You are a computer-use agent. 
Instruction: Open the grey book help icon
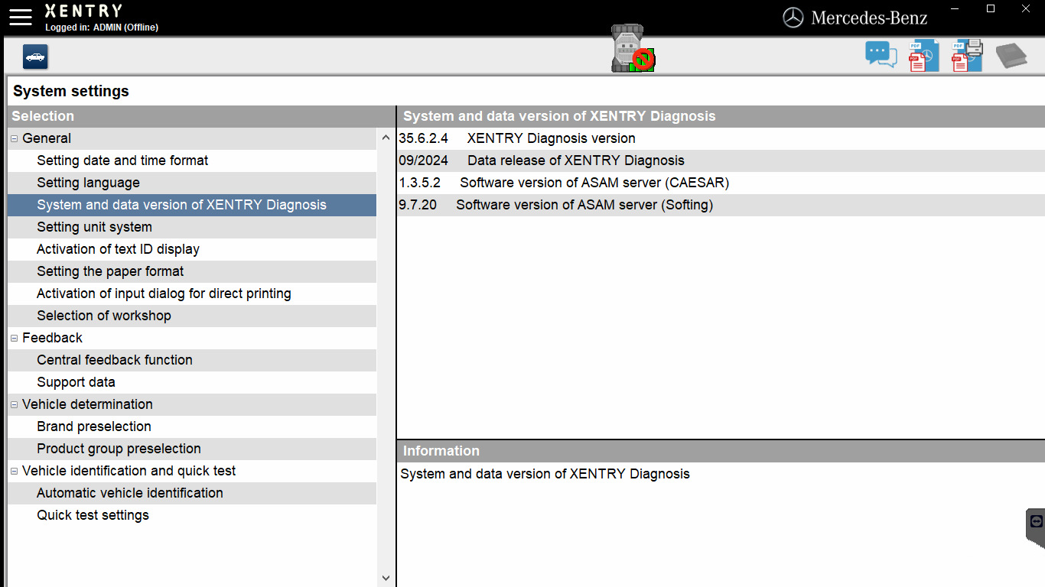1011,56
